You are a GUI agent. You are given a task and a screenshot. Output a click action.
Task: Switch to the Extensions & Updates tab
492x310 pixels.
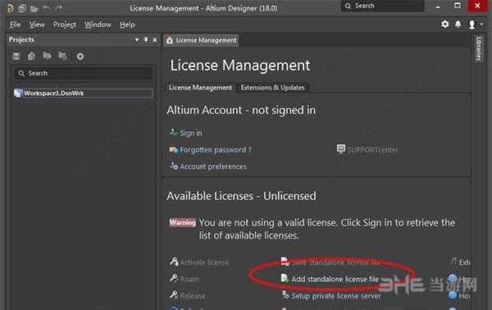(273, 88)
